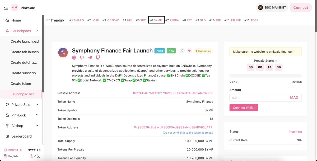Screen dimensions: 317x161
Task: Click the pinksale.finance warning banner
Action: [x=265, y=52]
